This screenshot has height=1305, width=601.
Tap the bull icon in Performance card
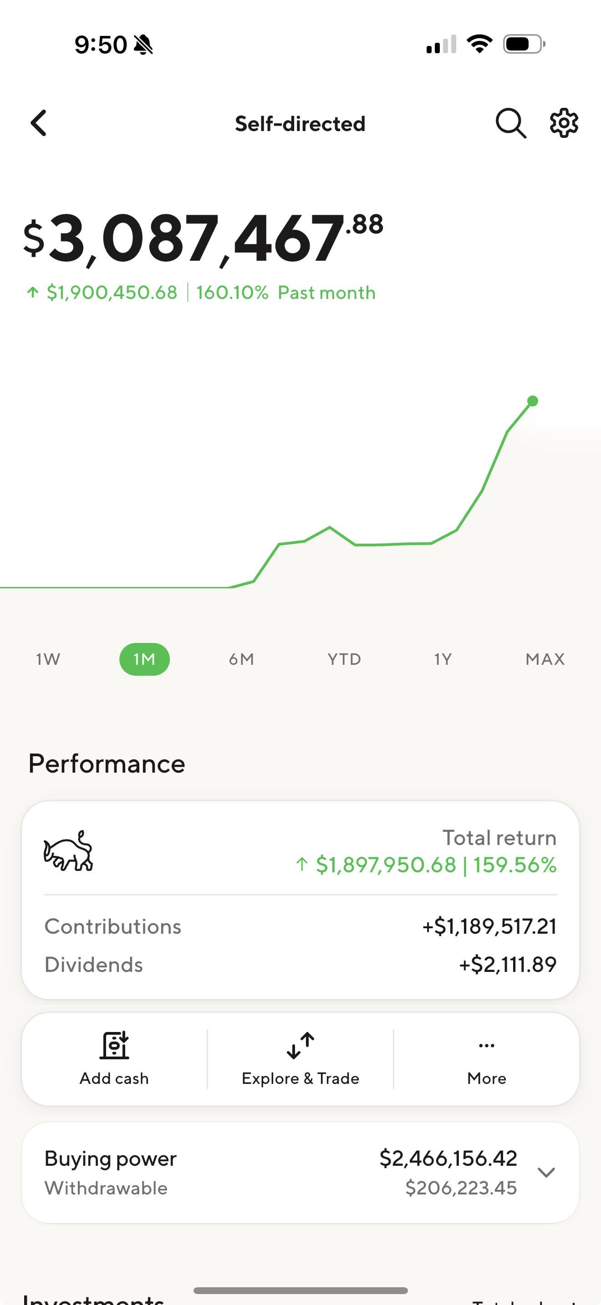68,851
